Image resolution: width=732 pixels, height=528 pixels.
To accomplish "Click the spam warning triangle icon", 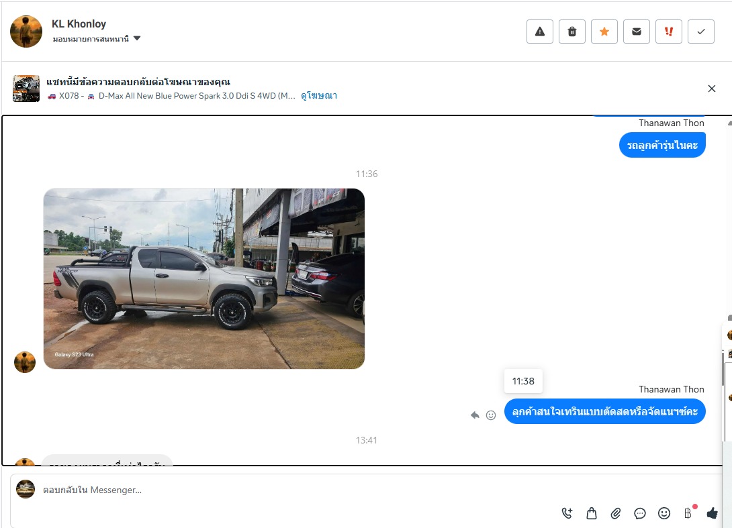I will point(540,32).
